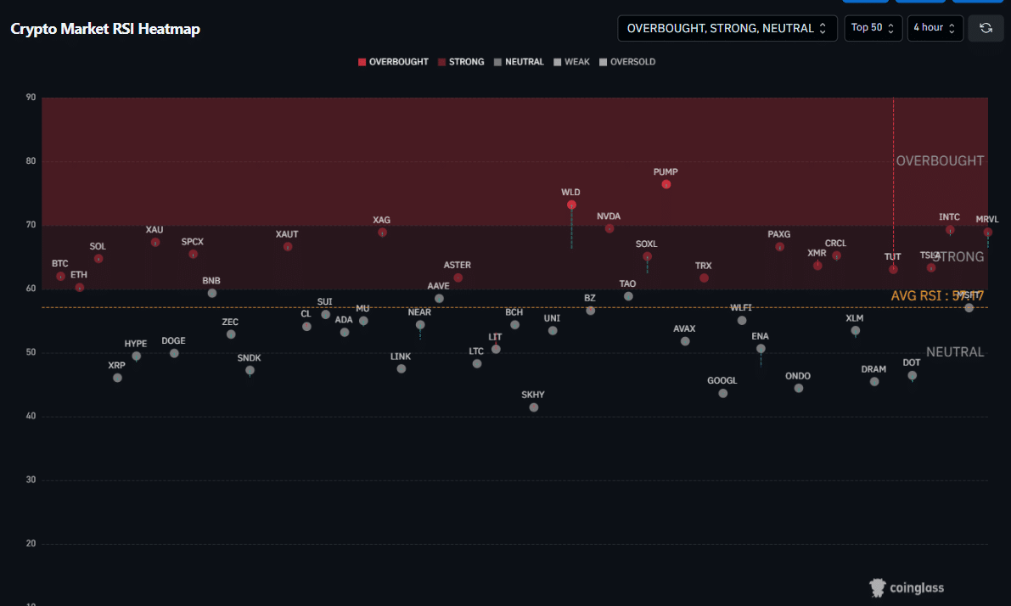Click the WLD data point
Viewport: 1011px width, 606px height.
point(571,205)
